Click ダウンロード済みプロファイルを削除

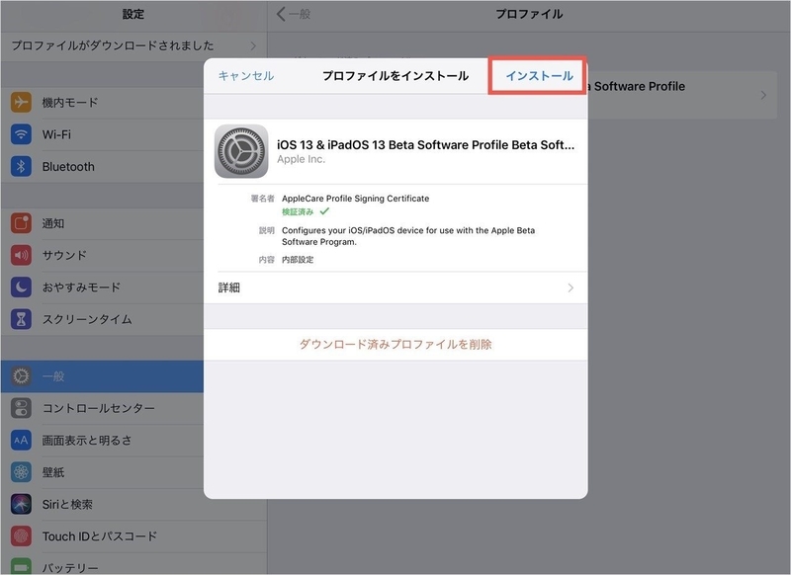(395, 344)
